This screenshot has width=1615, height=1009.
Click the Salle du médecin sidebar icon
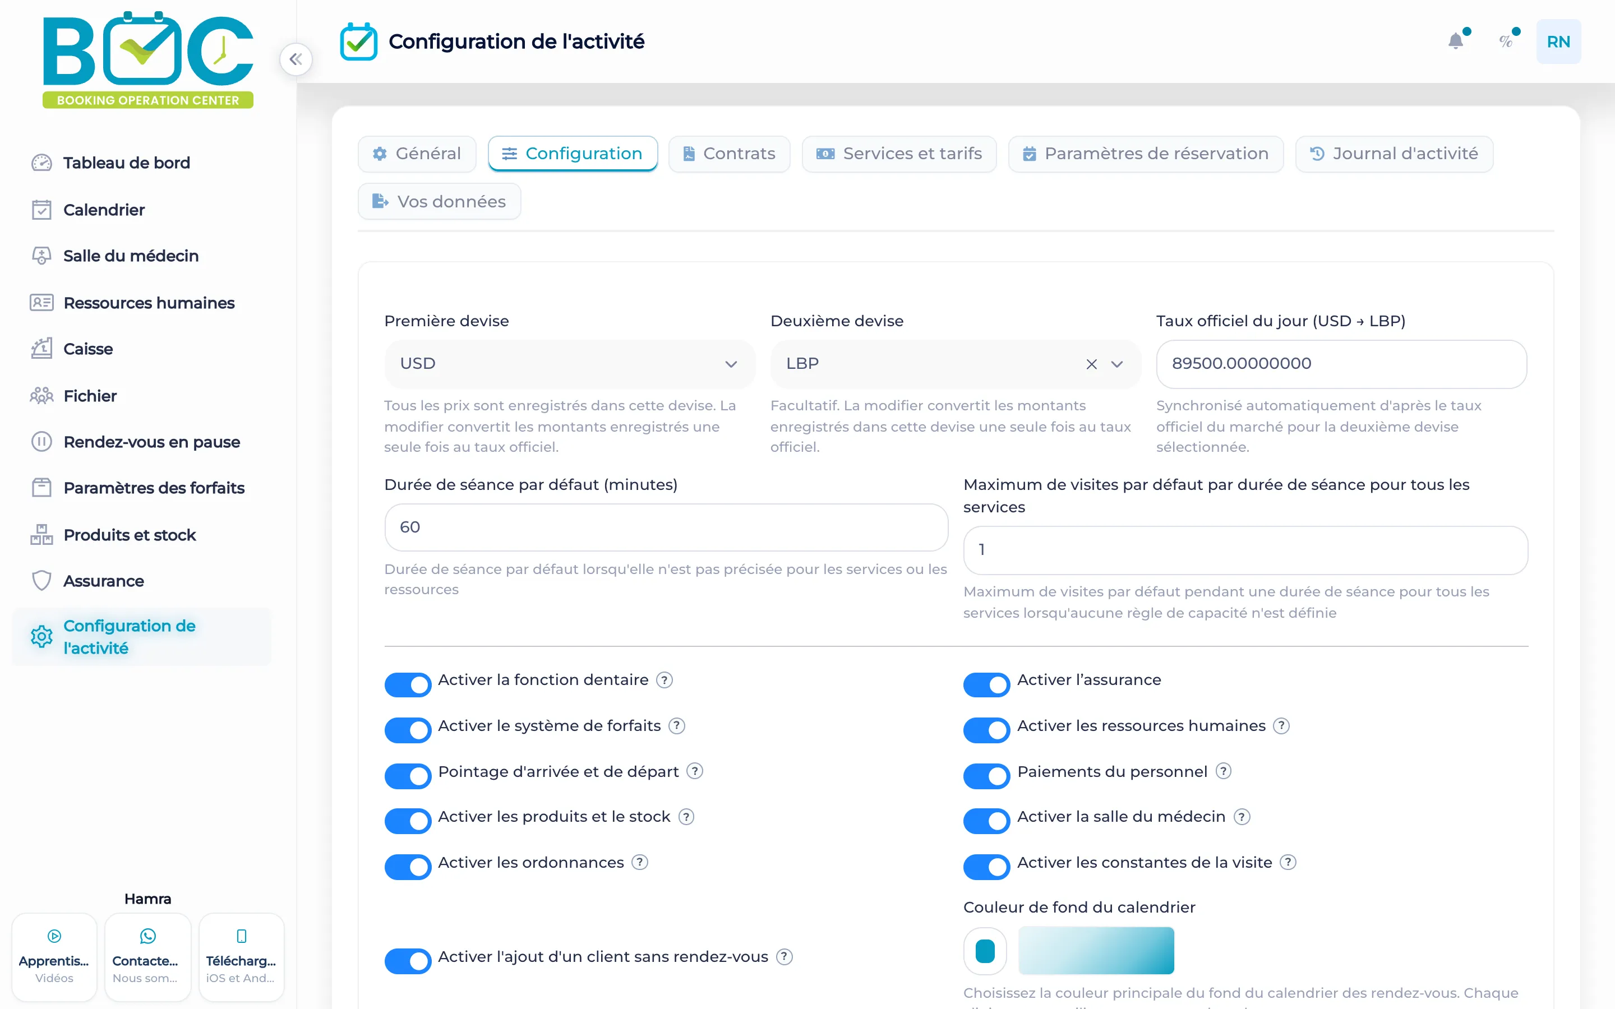click(x=41, y=256)
